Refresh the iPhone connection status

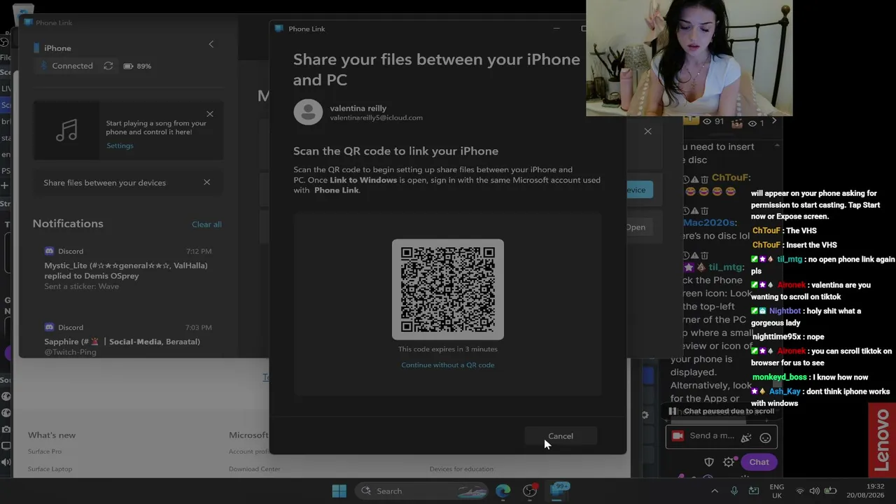point(108,66)
